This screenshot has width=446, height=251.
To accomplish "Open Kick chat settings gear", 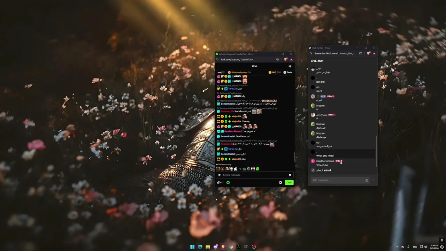I will point(280,182).
